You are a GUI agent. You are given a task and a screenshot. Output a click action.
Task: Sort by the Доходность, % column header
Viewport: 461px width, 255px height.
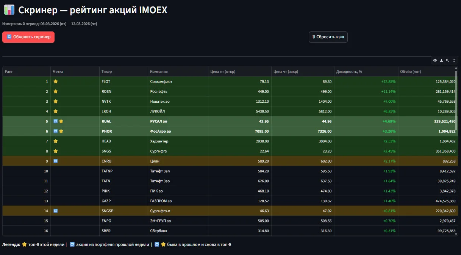[366, 72]
